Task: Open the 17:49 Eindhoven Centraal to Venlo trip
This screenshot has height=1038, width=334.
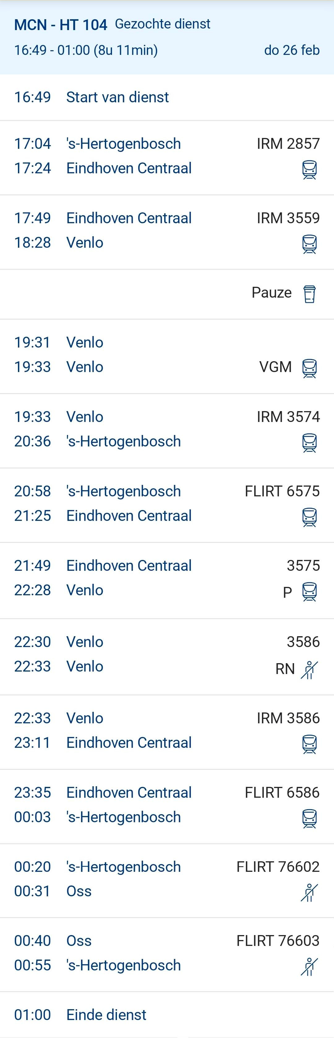Action: point(129,230)
